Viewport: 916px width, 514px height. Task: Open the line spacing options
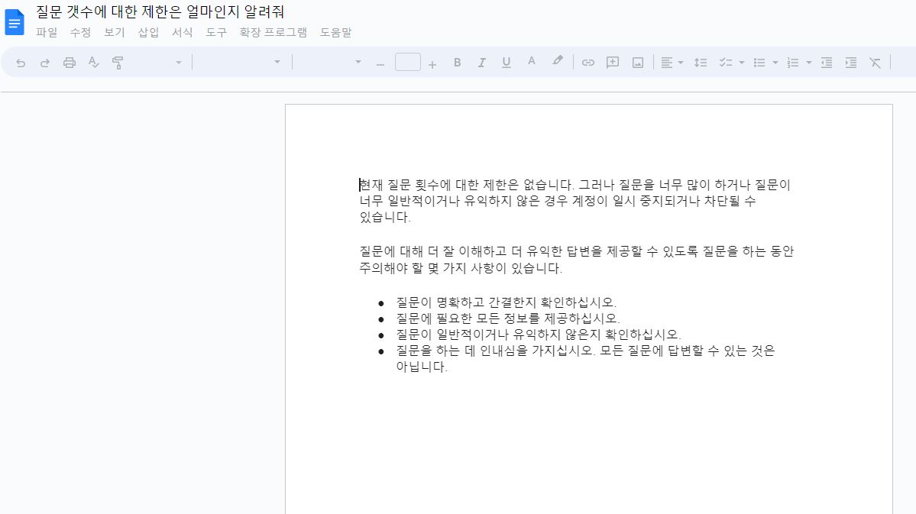(701, 62)
